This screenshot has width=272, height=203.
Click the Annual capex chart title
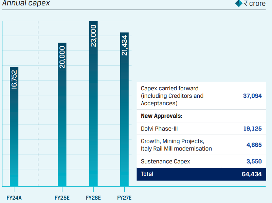[26, 4]
